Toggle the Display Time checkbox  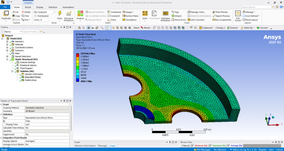click(4, 125)
